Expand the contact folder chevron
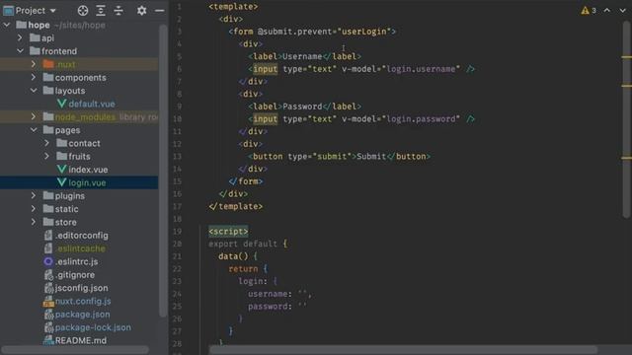Viewport: 632px width, 355px height. [x=46, y=143]
